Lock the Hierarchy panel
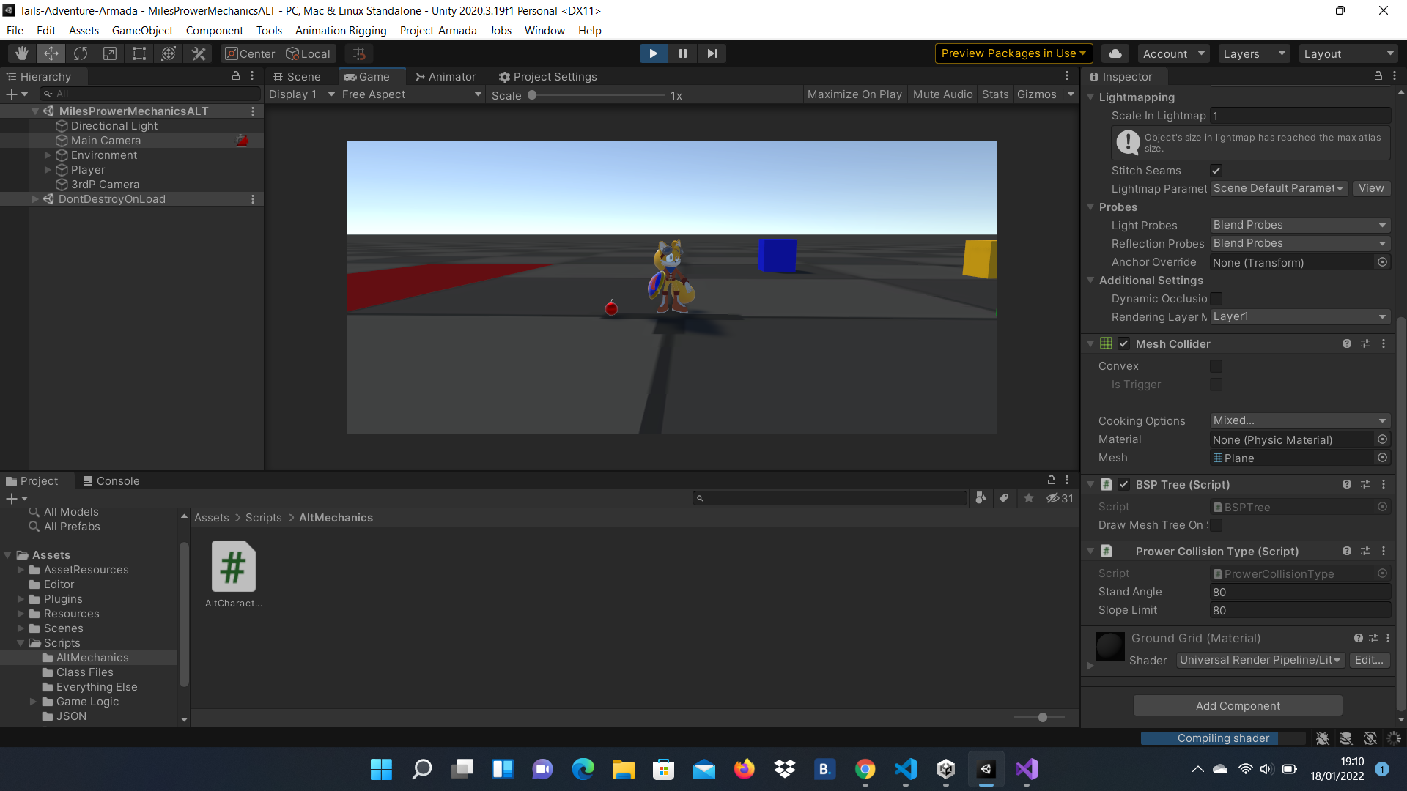This screenshot has width=1407, height=791. 236,76
